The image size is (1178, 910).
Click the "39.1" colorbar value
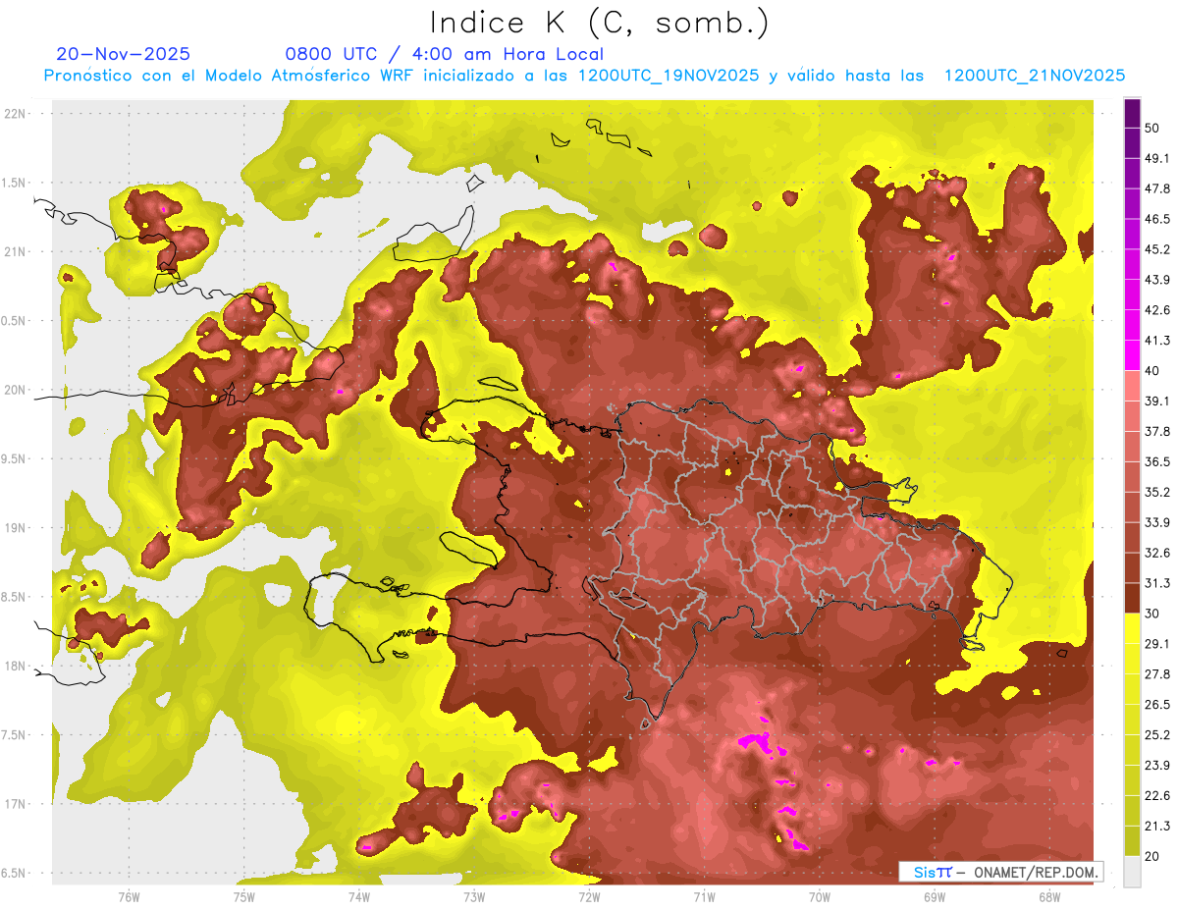1156,401
